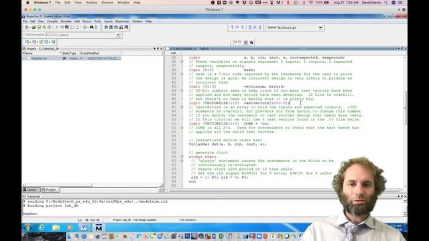Open the ModelSim Bookmarks menu
The width and height of the screenshot is (429, 241).
122,21
